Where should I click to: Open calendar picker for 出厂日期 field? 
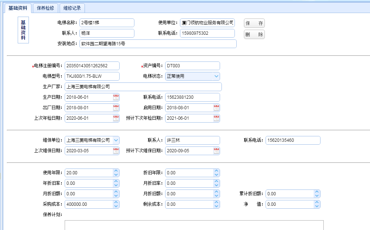pyautogui.click(x=116, y=108)
